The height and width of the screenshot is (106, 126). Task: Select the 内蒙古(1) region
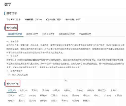[x=68, y=90]
